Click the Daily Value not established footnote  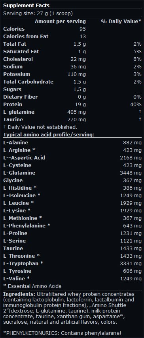40,127
